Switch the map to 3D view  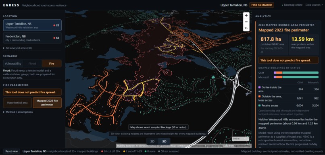pyautogui.click(x=164, y=142)
